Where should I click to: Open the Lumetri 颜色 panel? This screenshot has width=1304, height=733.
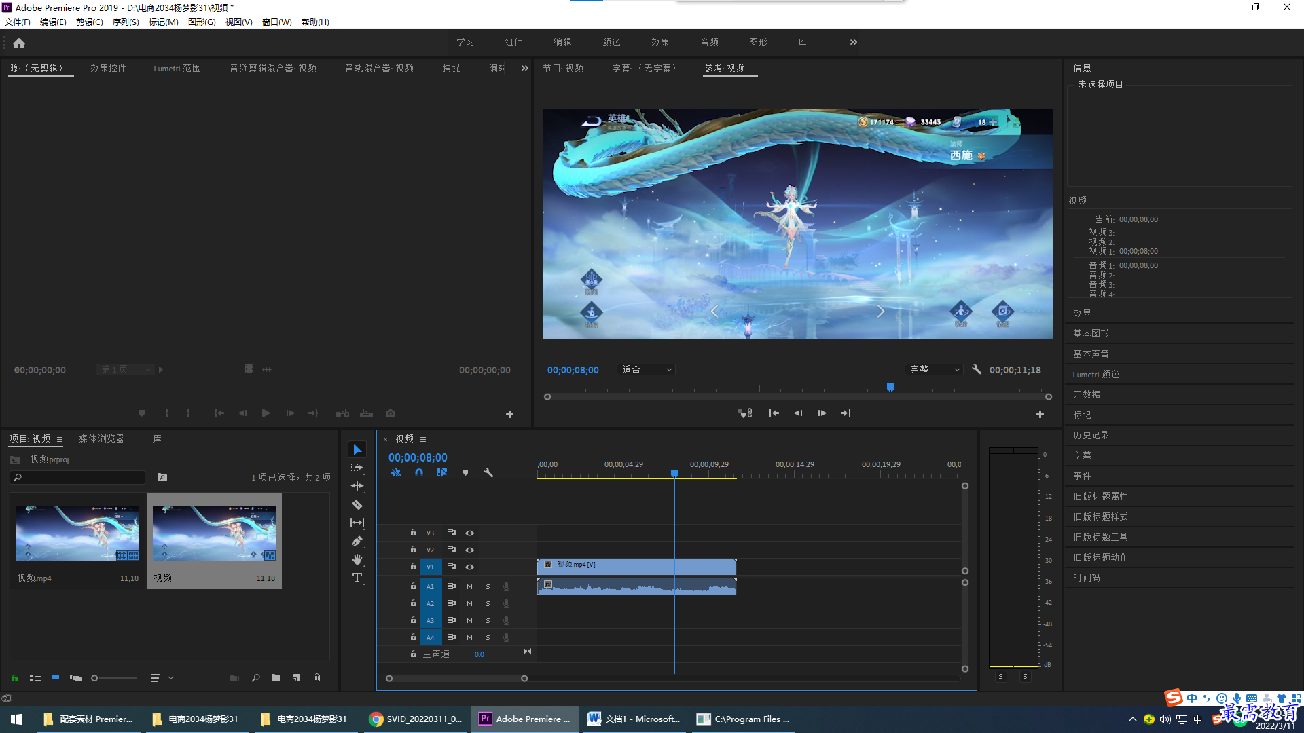(x=1096, y=375)
